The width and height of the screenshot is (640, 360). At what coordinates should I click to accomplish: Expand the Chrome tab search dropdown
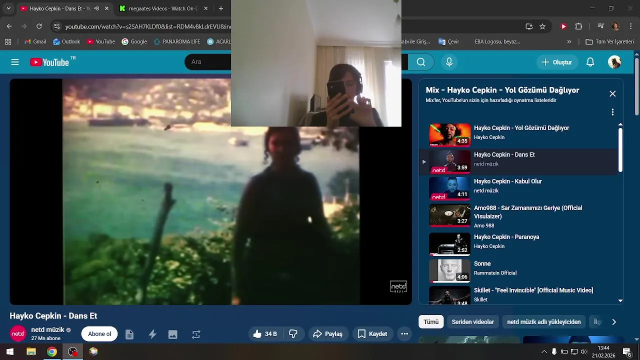tap(8, 8)
